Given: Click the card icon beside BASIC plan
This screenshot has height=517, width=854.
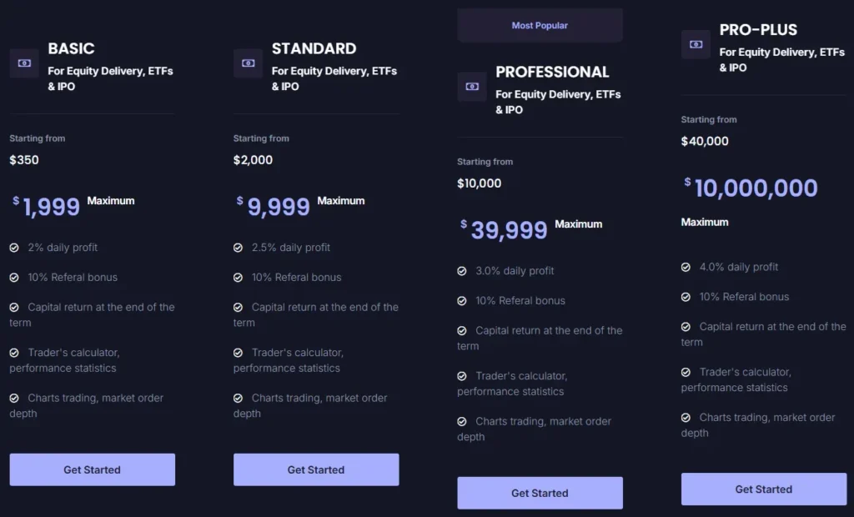Looking at the screenshot, I should [23, 63].
